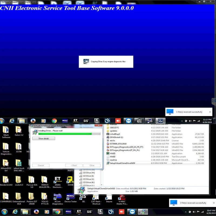Launch the Device Tester NEXIQ shortcut
Screen dimensions: 216x216
coord(70,196)
